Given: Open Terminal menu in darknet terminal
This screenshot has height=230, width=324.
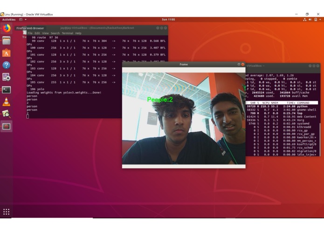Looking at the screenshot, I should click(67, 33).
